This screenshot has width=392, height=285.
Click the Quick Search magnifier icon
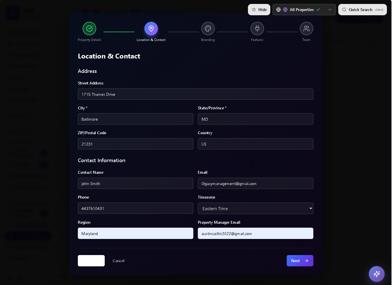(344, 10)
